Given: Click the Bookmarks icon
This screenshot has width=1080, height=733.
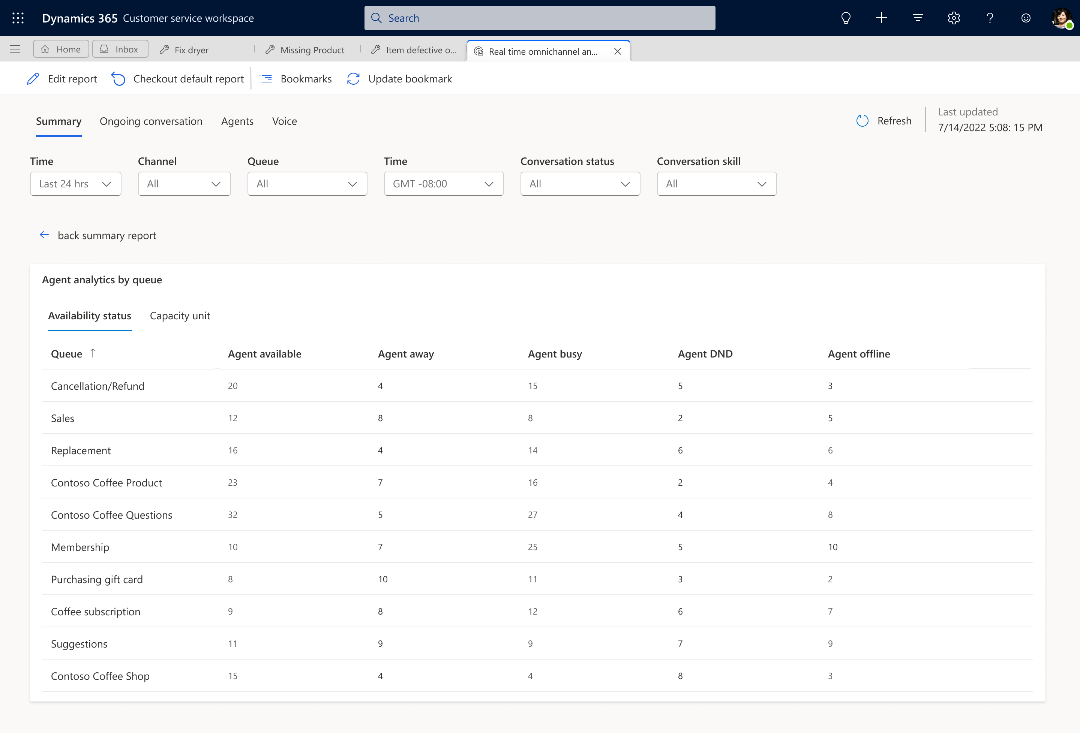Looking at the screenshot, I should pos(266,79).
